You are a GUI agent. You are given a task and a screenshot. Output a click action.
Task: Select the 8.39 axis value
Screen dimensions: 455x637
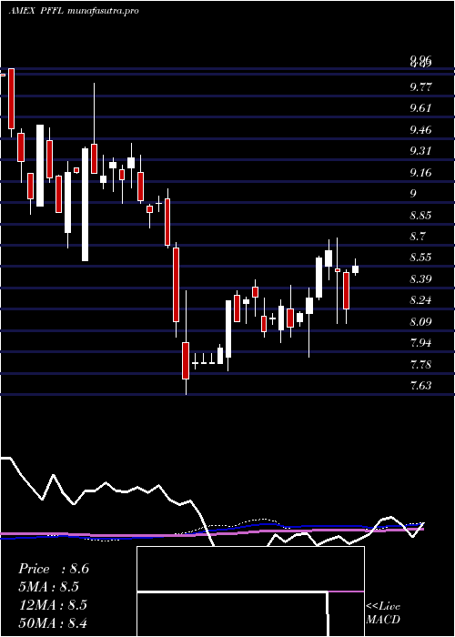420,279
